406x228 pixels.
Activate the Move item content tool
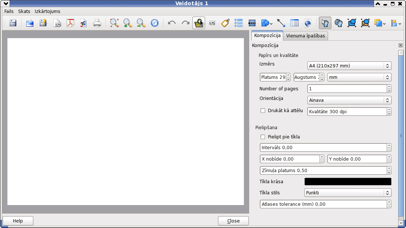(339, 23)
